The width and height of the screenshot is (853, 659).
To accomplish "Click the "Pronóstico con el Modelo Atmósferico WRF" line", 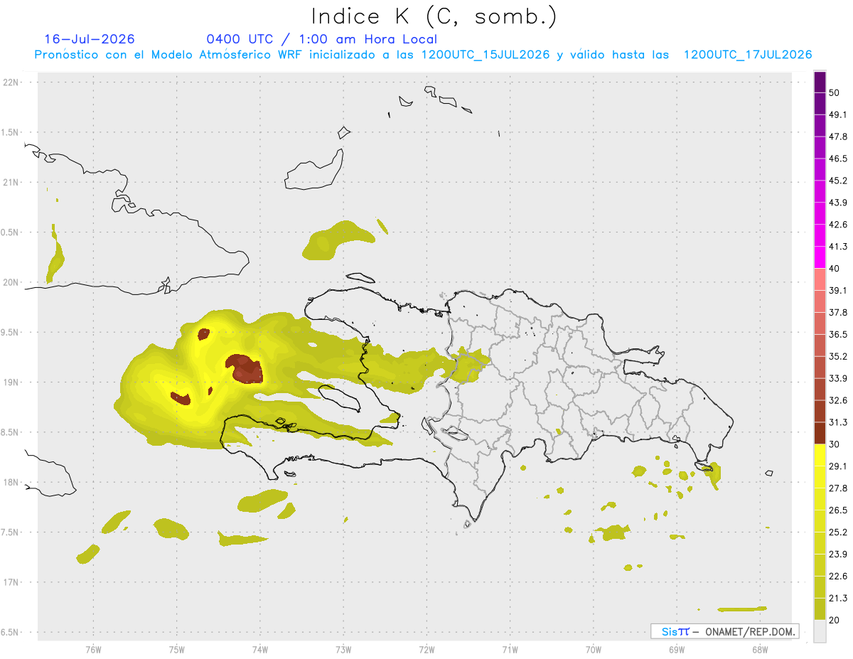I will click(423, 55).
